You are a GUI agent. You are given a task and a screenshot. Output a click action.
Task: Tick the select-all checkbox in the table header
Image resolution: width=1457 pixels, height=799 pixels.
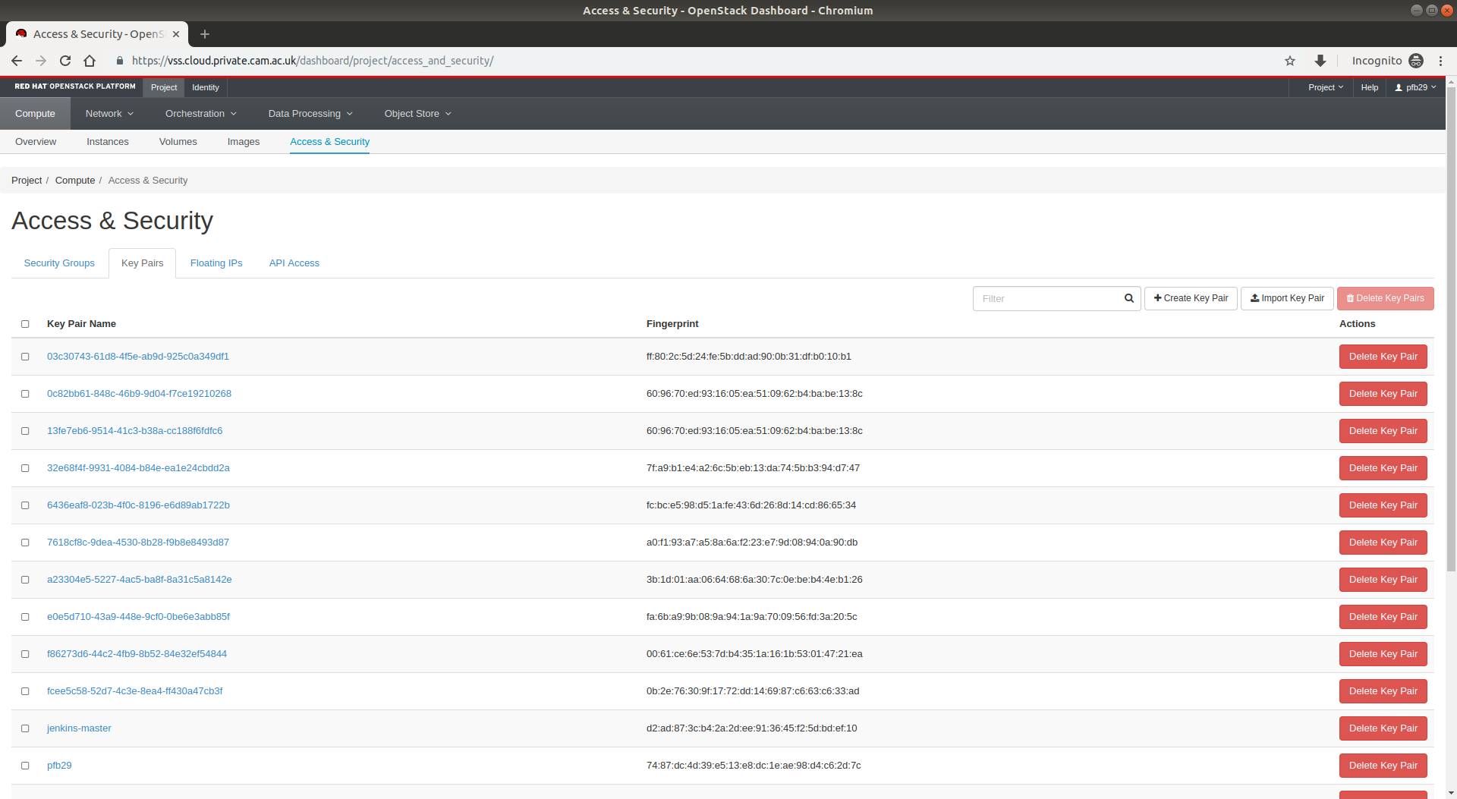click(x=25, y=324)
